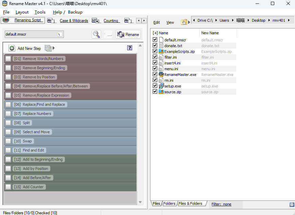Enable step 10 Swap checkbox
The width and height of the screenshot is (295, 215).
[x=8, y=141]
